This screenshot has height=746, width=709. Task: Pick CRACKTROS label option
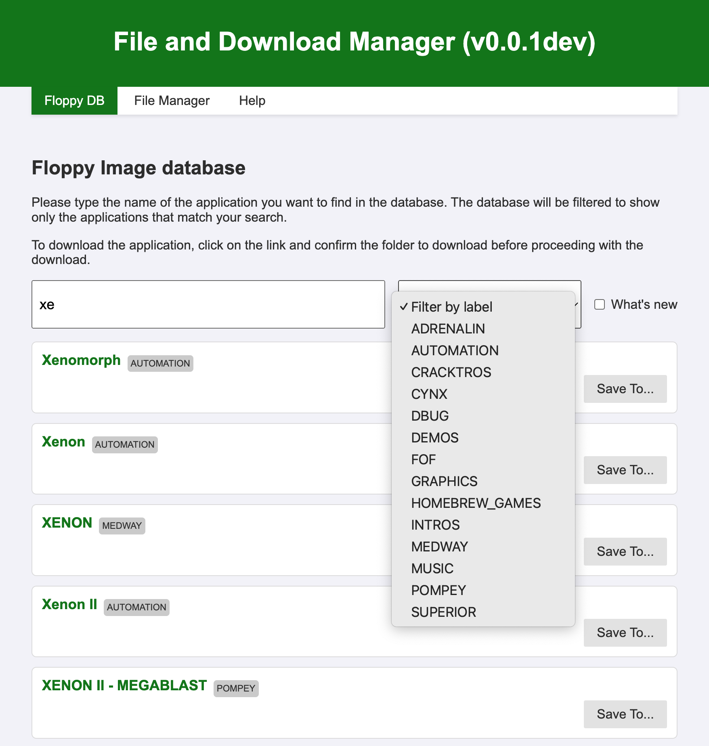tap(483, 372)
